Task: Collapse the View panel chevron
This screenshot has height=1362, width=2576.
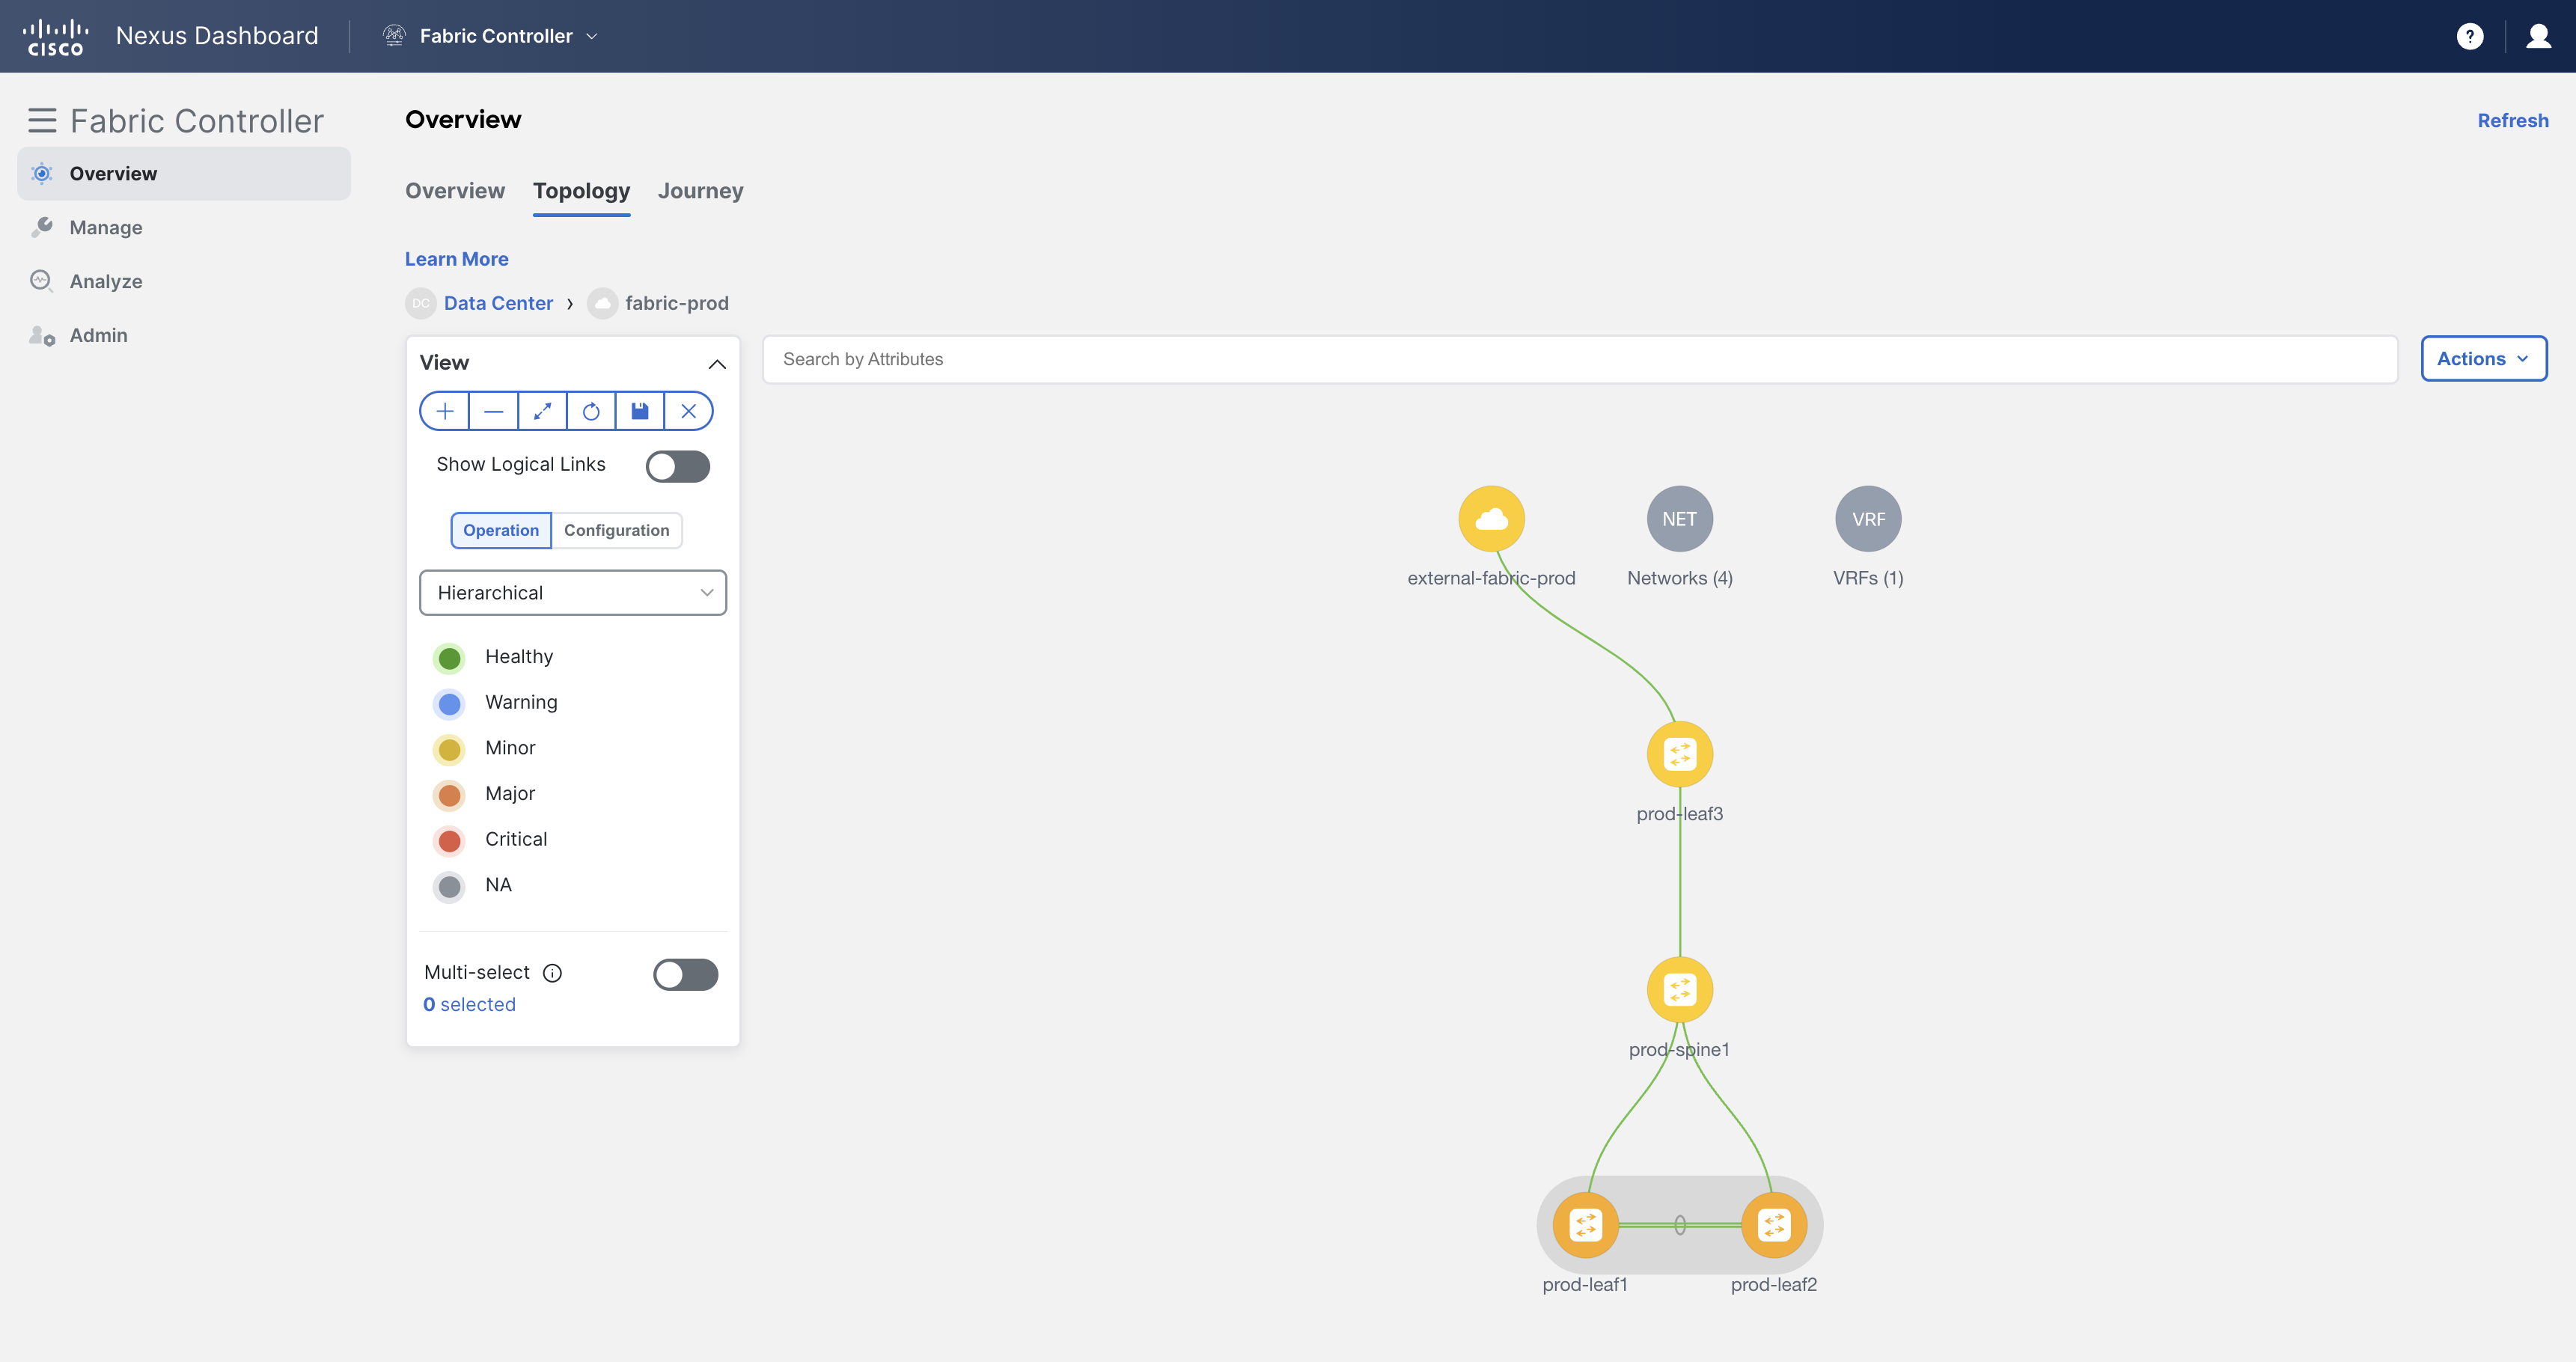Action: pos(717,363)
